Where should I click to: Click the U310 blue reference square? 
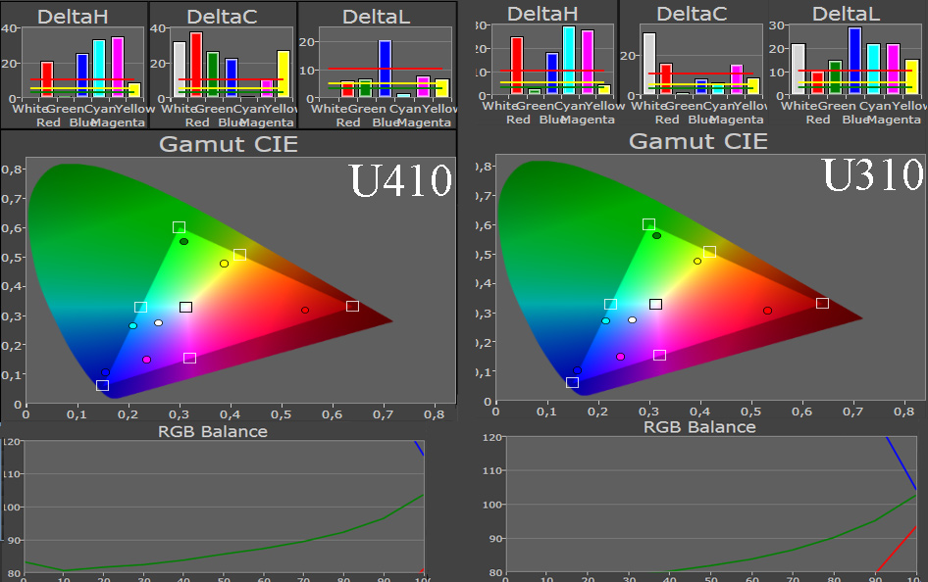(x=572, y=382)
